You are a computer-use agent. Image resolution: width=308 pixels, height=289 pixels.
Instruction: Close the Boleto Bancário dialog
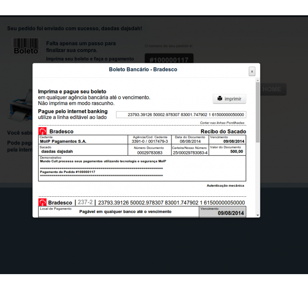252,71
